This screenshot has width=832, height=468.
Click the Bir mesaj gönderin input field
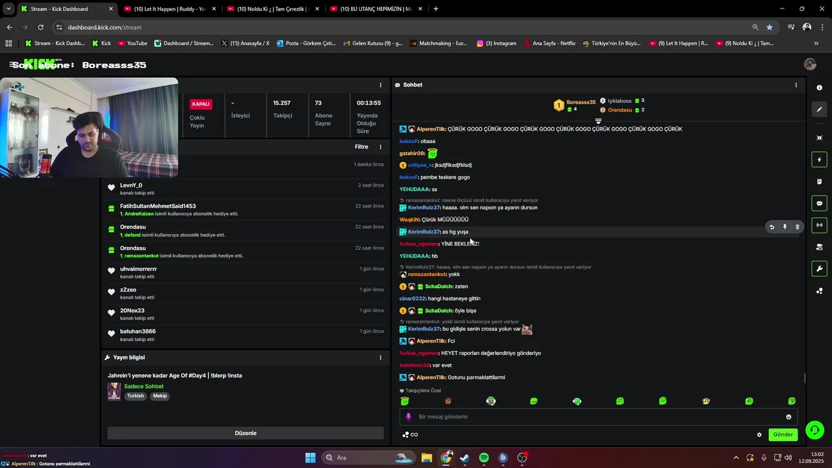598,417
